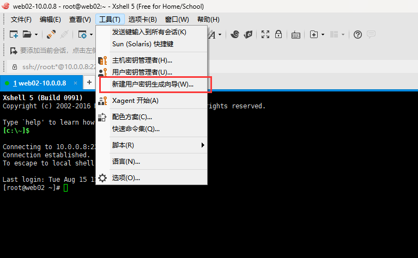Viewport: 418px width, 258px height.
Task: Choose 用户密钥管理者(U)... from menu
Action: [x=152, y=72]
